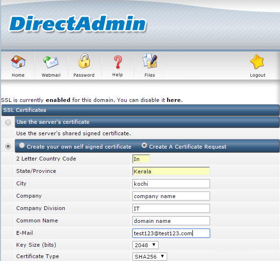Image resolution: width=280 pixels, height=261 pixels.
Task: Choose Create A Certificate Request option
Action: coord(144,145)
